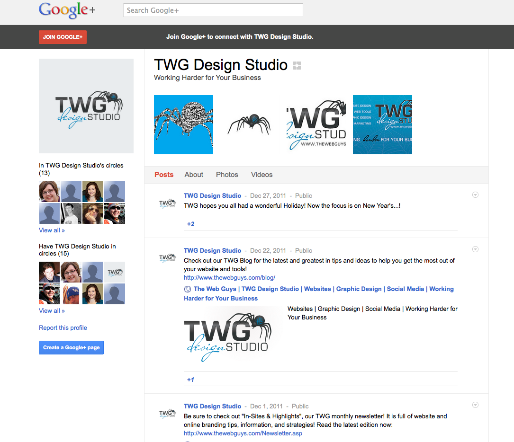Image resolution: width=514 pixels, height=442 pixels.
Task: Click the Dec 27, 2011 timestamp
Action: pos(268,195)
